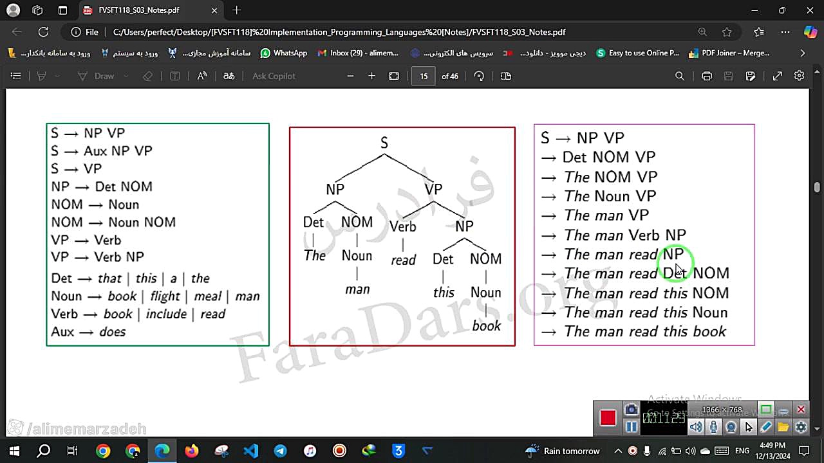
Task: Open the recorder settings gear
Action: pyautogui.click(x=801, y=427)
